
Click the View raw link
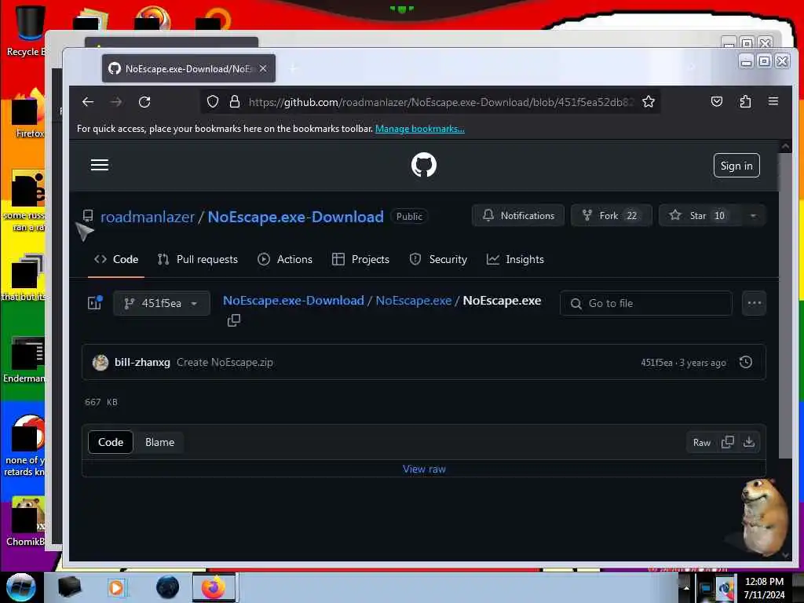coord(424,470)
